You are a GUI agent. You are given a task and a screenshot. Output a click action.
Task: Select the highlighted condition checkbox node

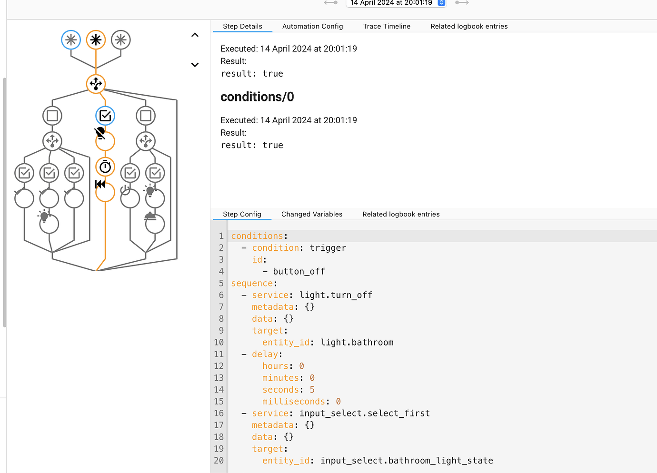(105, 115)
